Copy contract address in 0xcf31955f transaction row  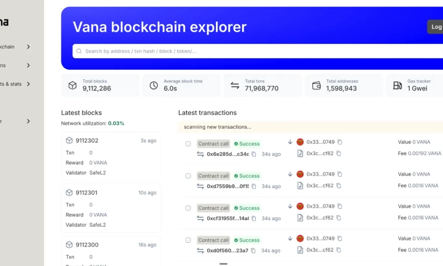coord(338,218)
